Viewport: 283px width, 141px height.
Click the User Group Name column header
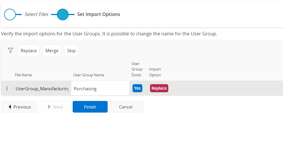89,75
